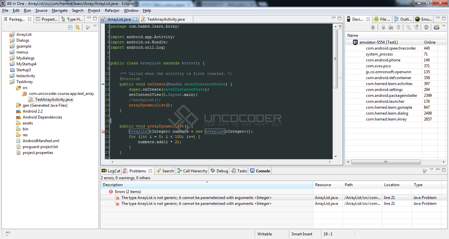Select com.hamed.learn.Array process
This screenshot has width=449, height=239.
[x=386, y=119]
